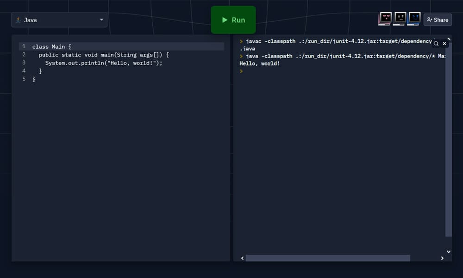Clear console with the X icon
Image resolution: width=463 pixels, height=278 pixels.
(444, 44)
